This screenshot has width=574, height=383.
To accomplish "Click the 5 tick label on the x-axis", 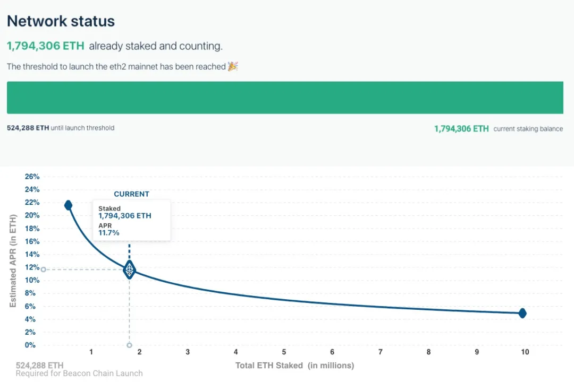I will click(x=284, y=352).
